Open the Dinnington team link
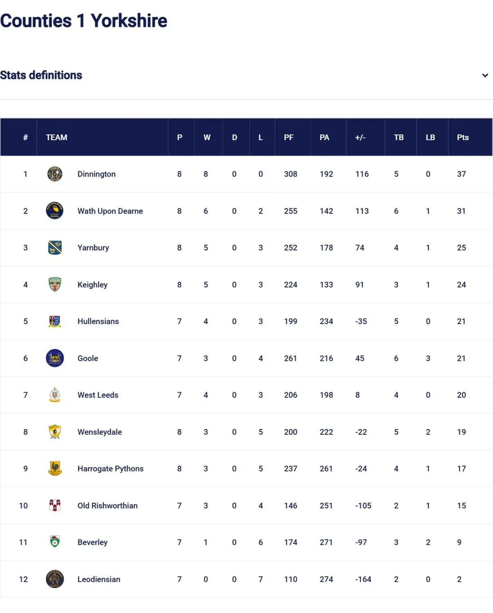The image size is (493, 613). click(96, 174)
